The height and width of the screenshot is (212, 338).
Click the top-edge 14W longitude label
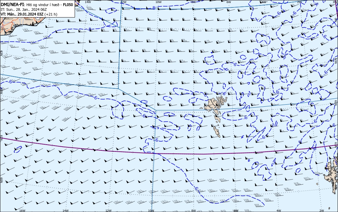coord(88,2)
